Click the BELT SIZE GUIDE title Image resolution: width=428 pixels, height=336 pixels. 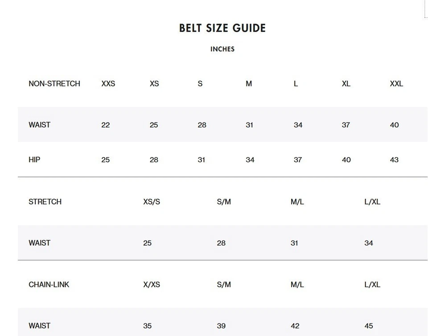pyautogui.click(x=222, y=28)
